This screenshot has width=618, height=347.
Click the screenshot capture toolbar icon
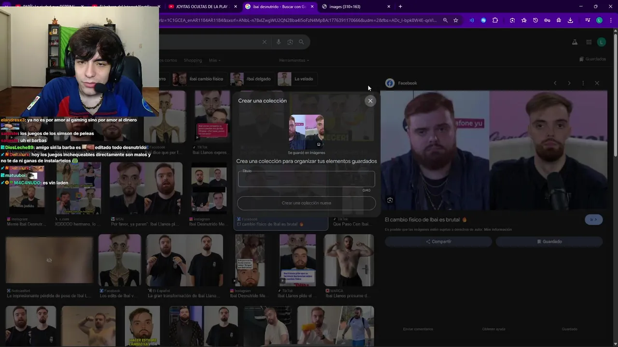click(512, 20)
